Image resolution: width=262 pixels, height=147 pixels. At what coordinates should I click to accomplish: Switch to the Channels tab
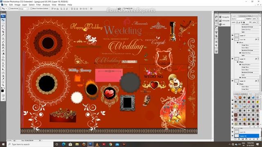243,16
